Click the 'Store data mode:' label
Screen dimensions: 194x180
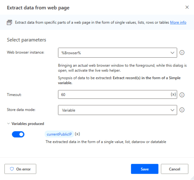coord(21,110)
